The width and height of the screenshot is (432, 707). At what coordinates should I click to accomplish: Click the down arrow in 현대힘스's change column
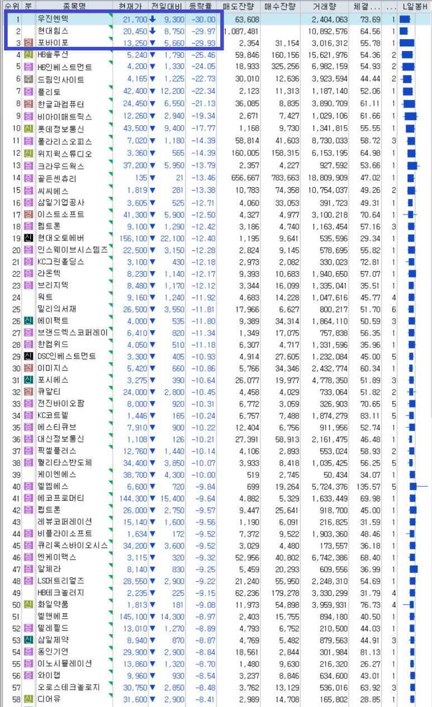[x=153, y=31]
